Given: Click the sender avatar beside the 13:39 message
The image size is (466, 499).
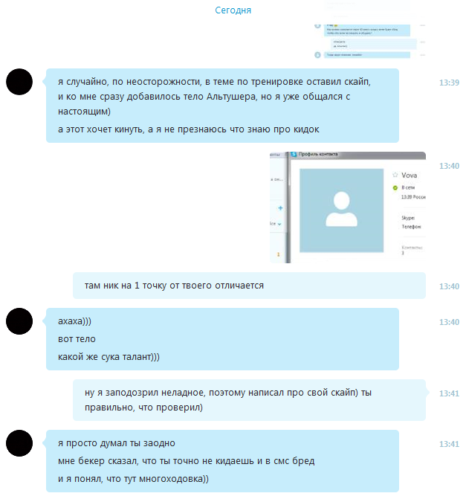Looking at the screenshot, I should (x=19, y=82).
